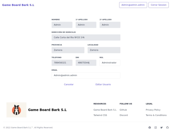Focus the 2º Apellido field
Image resolution: width=172 pixels, height=129 pixels.
(x=110, y=25)
